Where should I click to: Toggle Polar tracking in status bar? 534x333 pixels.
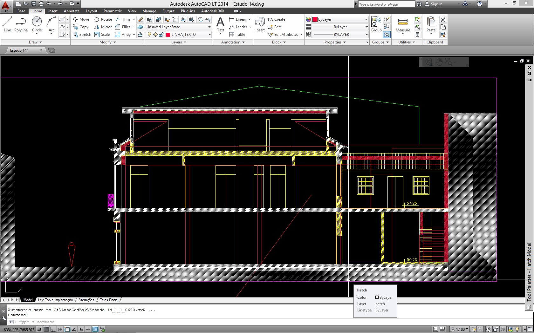pyautogui.click(x=60, y=330)
